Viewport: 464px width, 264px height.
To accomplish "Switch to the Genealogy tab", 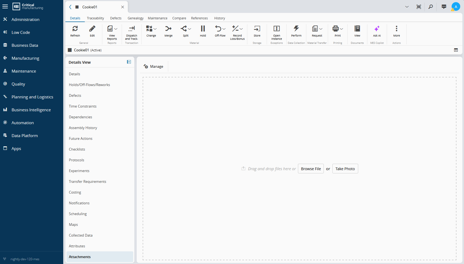I will (135, 18).
